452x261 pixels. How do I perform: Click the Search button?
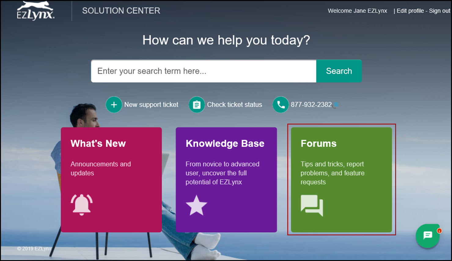coord(339,71)
